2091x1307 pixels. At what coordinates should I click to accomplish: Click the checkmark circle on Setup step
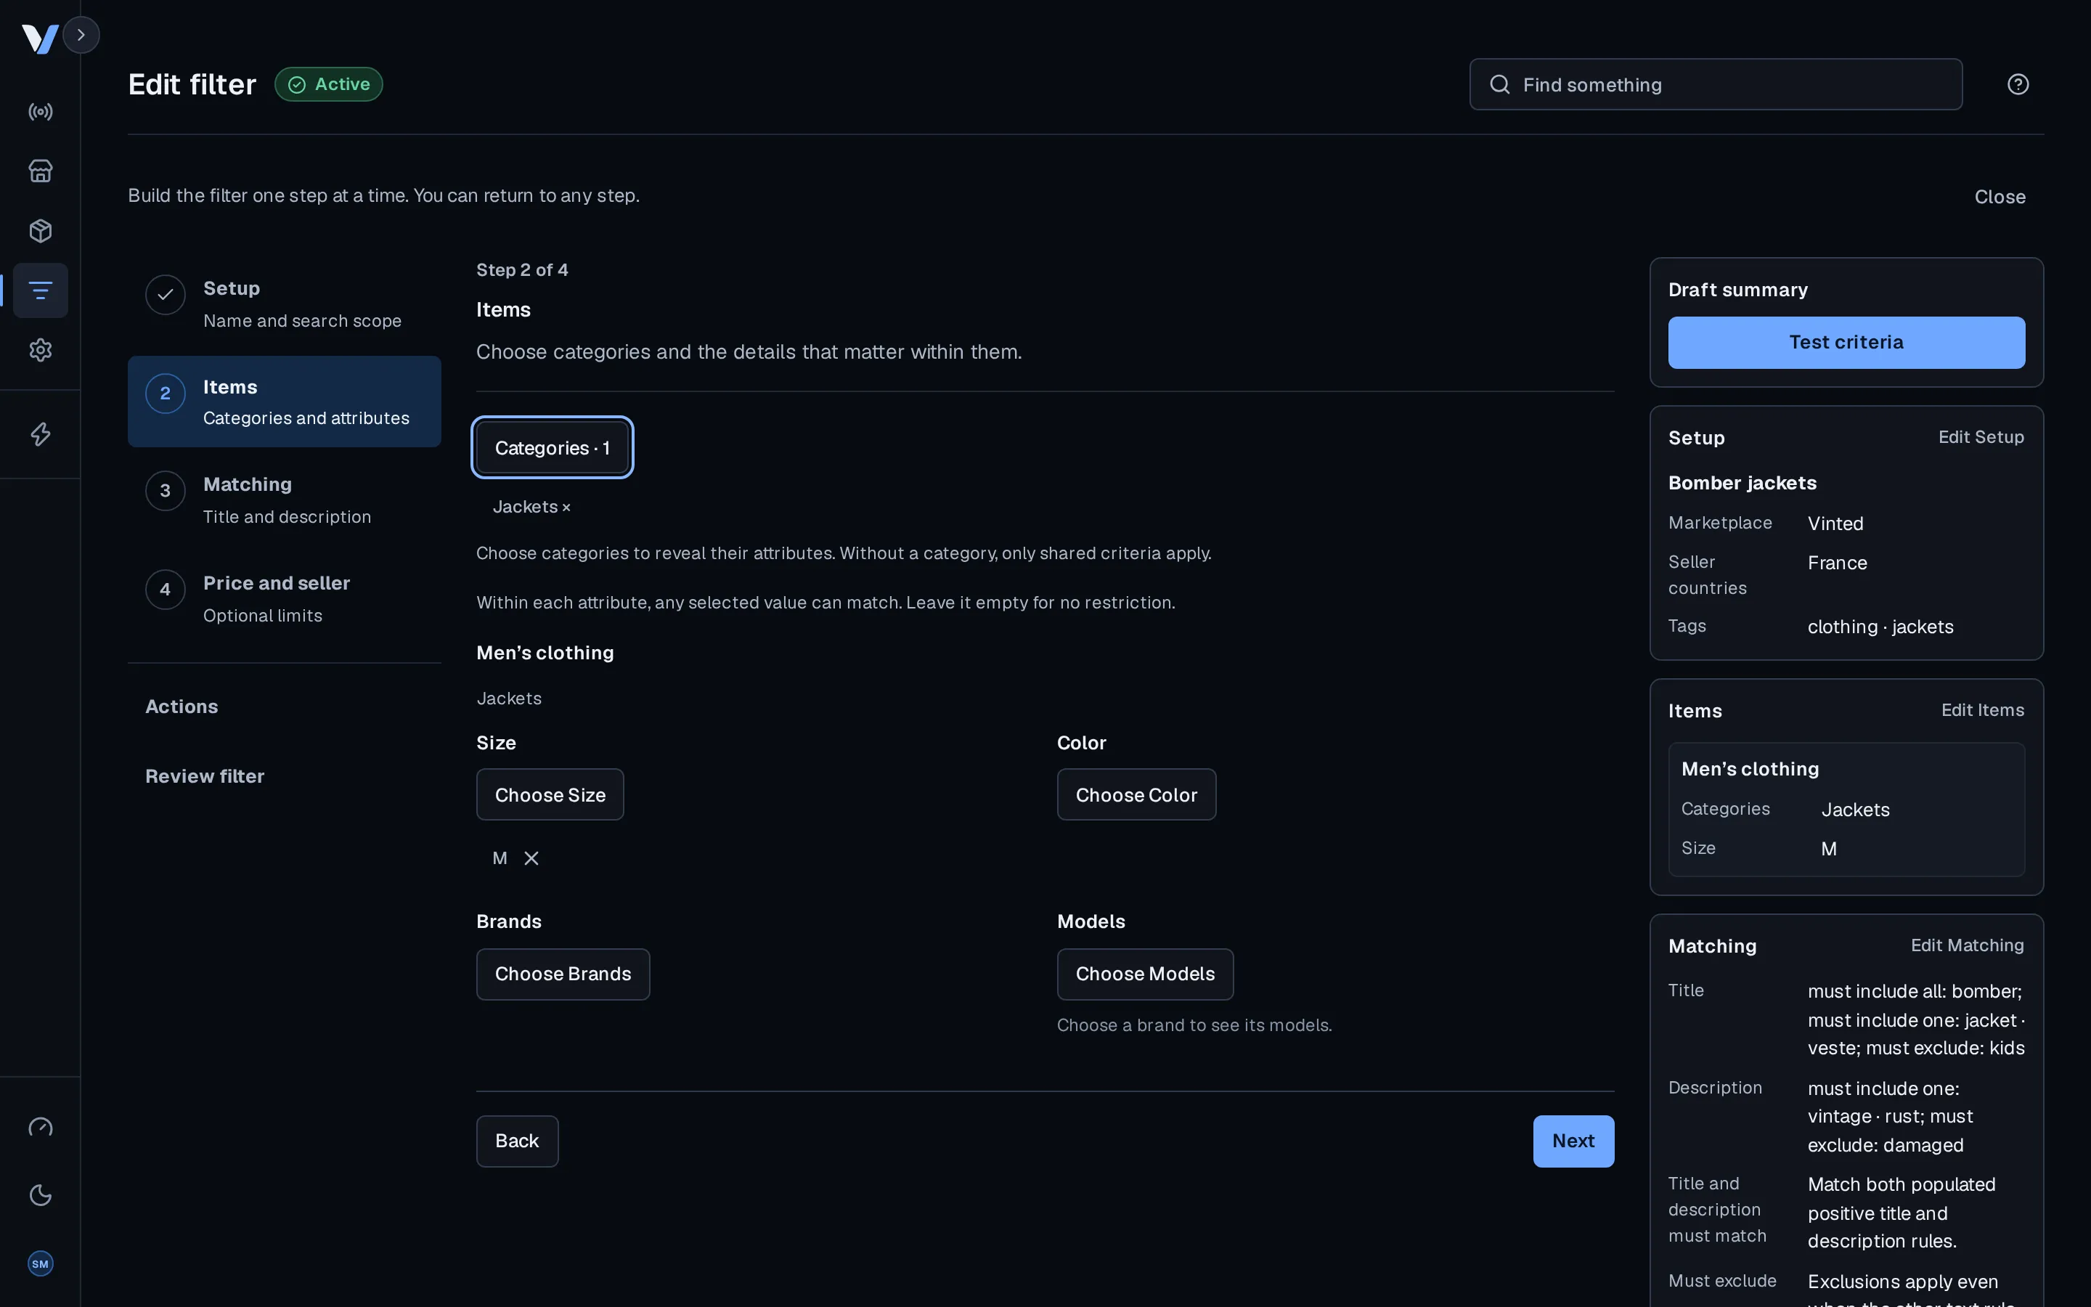coord(165,295)
